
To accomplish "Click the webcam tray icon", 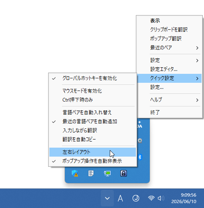I will point(140,141).
